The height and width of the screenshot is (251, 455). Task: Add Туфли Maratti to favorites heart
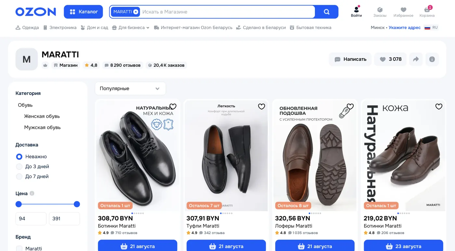[x=262, y=107]
